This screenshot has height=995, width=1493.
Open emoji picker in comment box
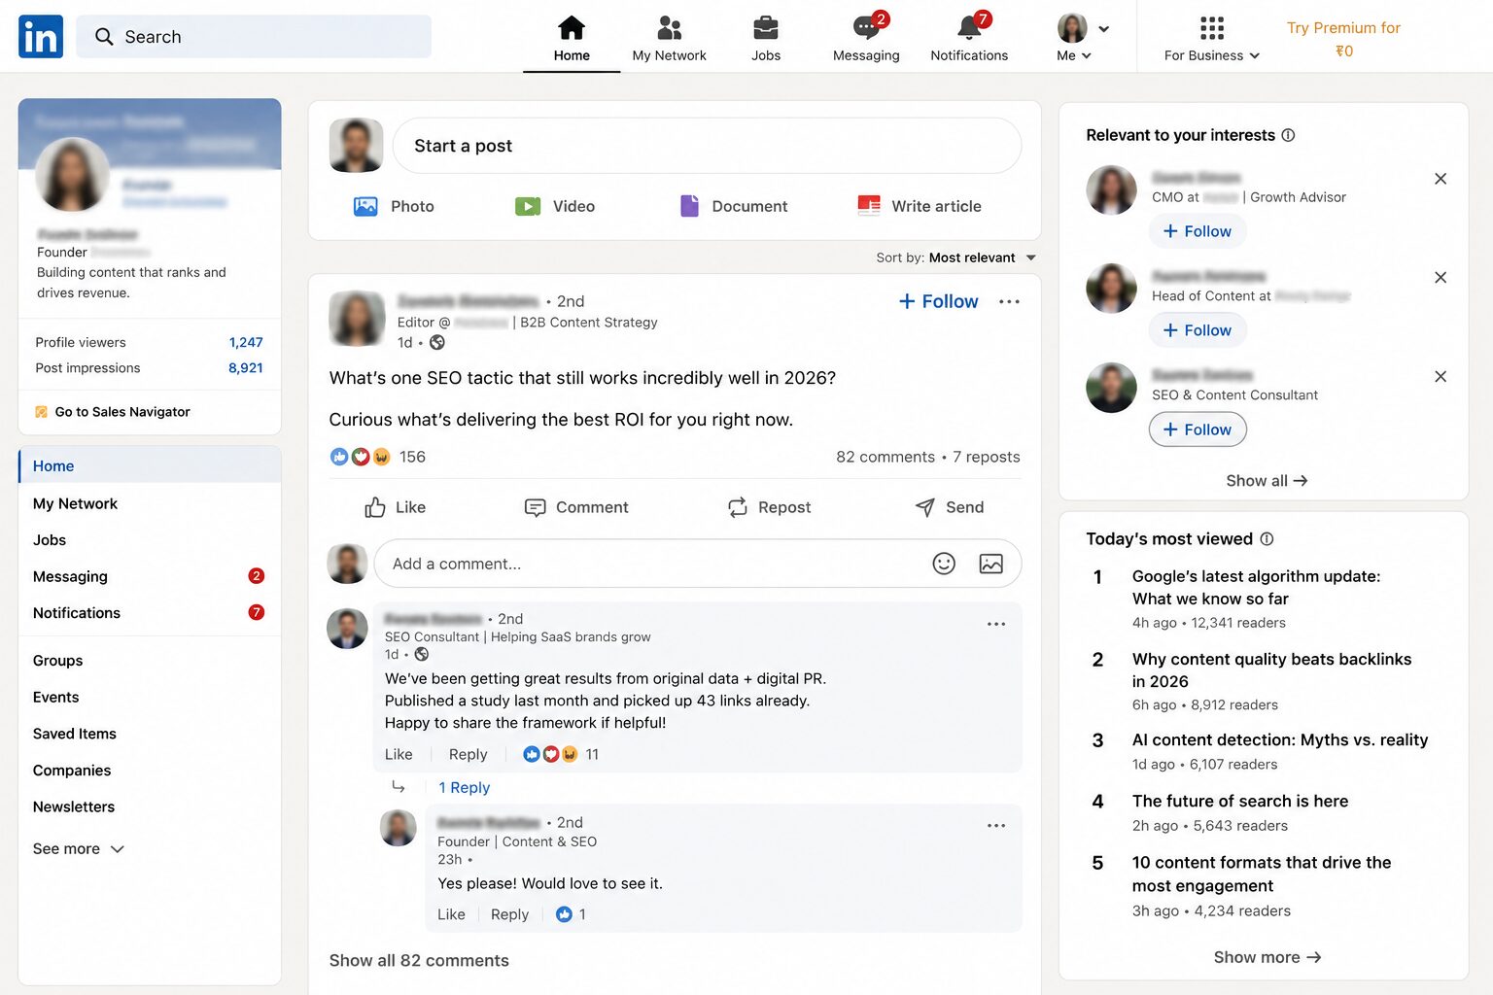pos(944,564)
